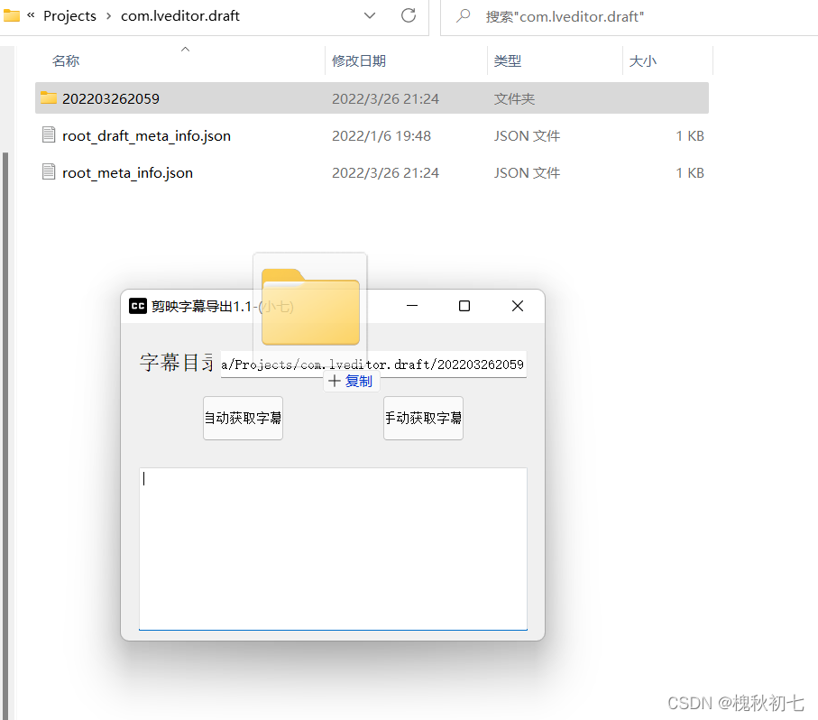Click 手动获取字幕 button
The height and width of the screenshot is (720, 818).
pyautogui.click(x=423, y=418)
